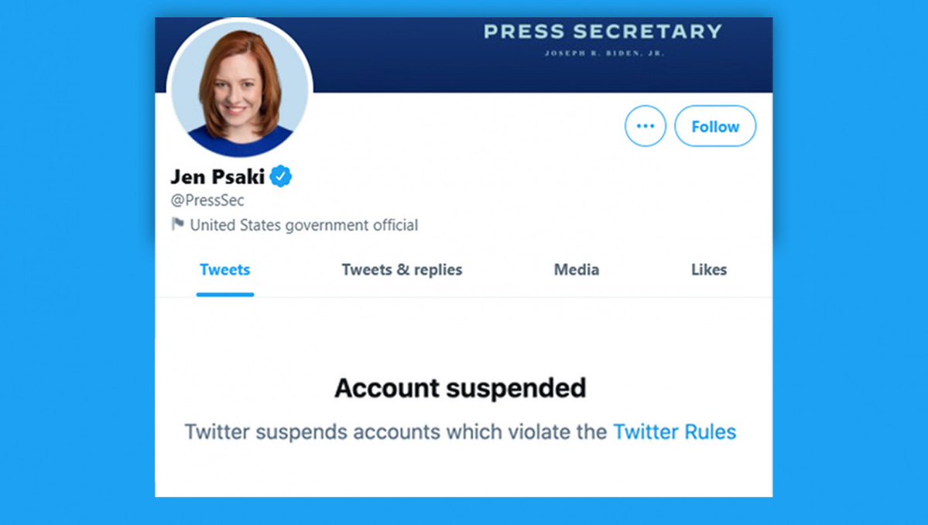
Task: Open the Jen Psaki profile photo
Action: point(239,87)
